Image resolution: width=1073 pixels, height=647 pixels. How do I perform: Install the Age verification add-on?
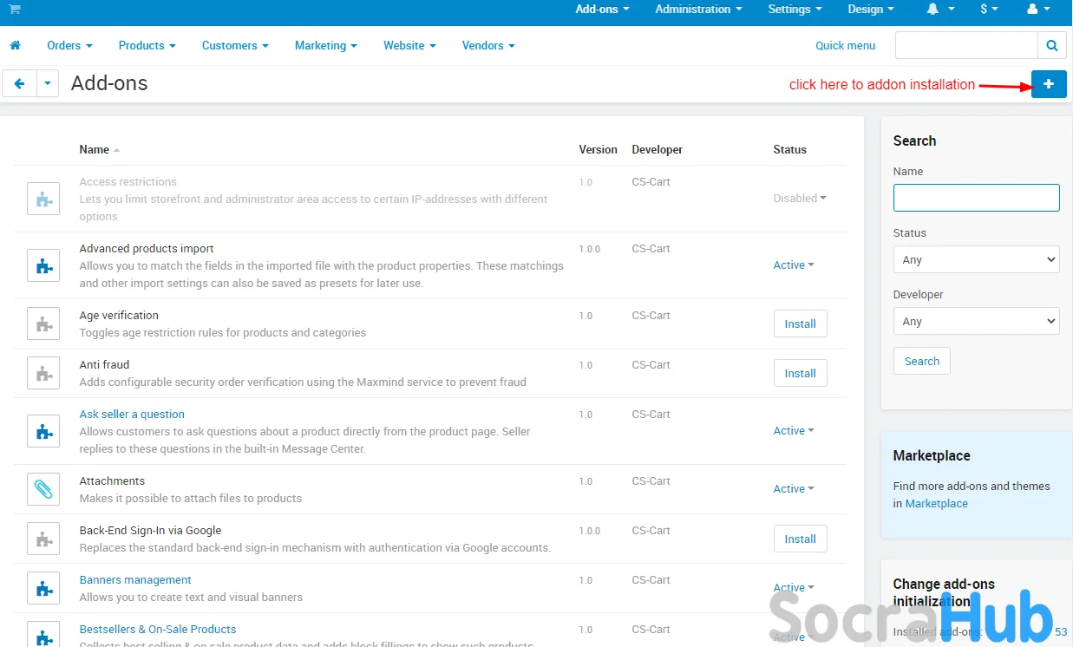[x=800, y=323]
